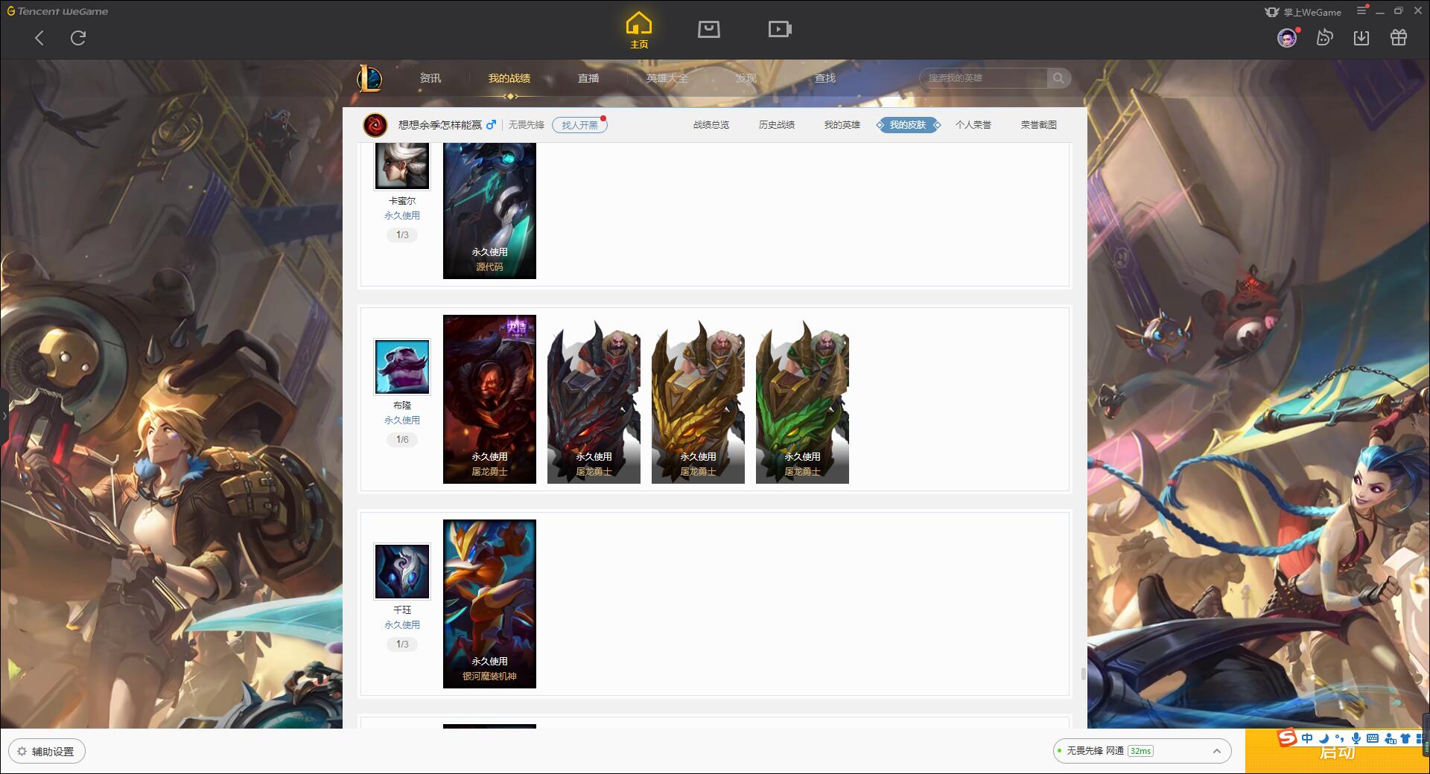The width and height of the screenshot is (1430, 774).
Task: Open the gift box icon
Action: (x=1399, y=38)
